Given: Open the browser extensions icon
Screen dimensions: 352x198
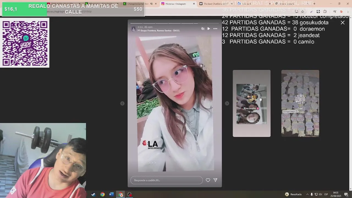Looking at the screenshot, I should click(325, 12).
